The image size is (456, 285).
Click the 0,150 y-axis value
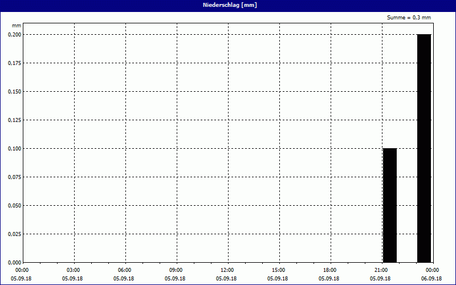point(14,91)
